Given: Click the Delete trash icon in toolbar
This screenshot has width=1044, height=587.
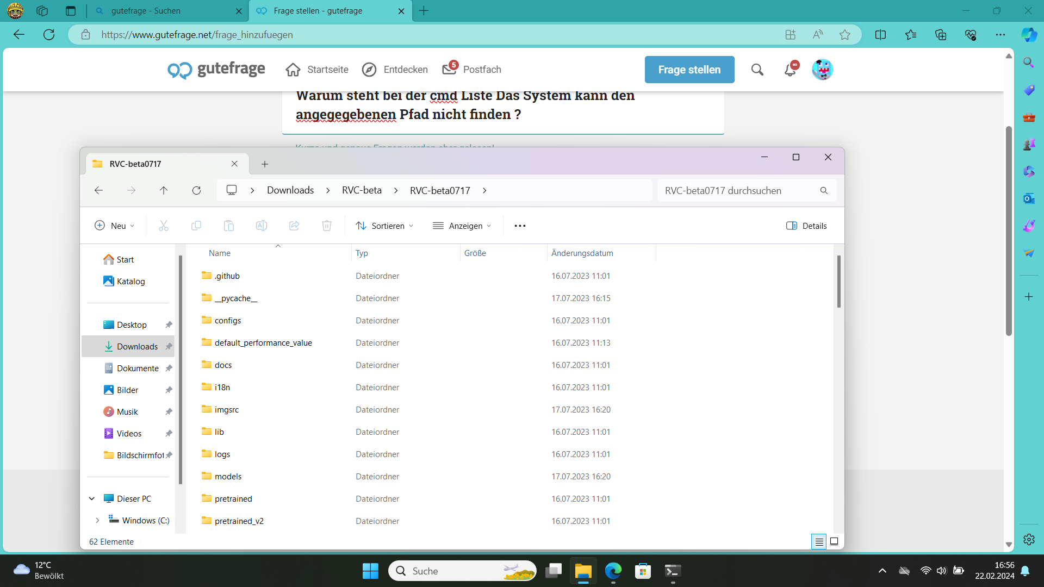Looking at the screenshot, I should [x=327, y=226].
